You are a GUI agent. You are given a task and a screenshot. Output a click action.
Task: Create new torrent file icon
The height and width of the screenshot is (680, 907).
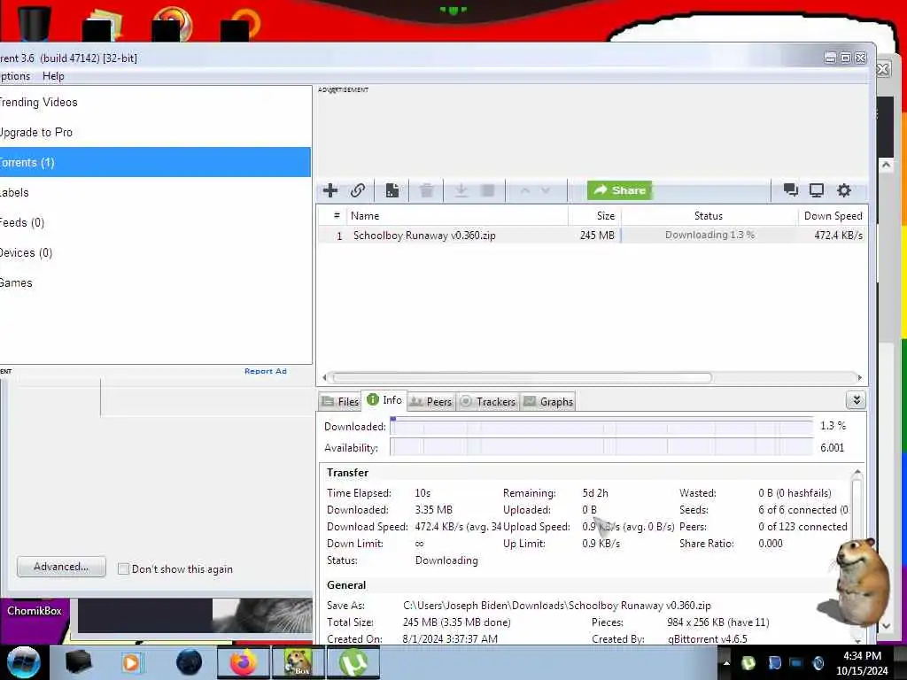[391, 190]
